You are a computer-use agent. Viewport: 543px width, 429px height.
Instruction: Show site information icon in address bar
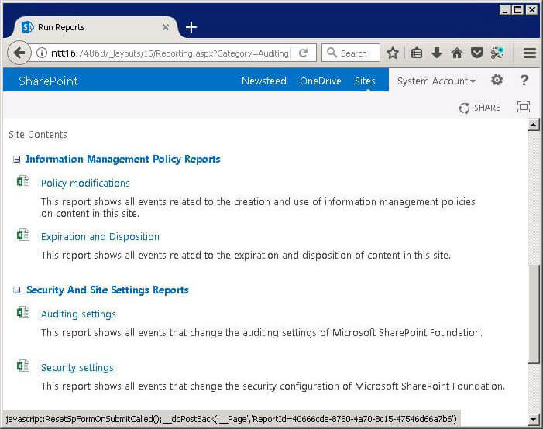pos(42,53)
